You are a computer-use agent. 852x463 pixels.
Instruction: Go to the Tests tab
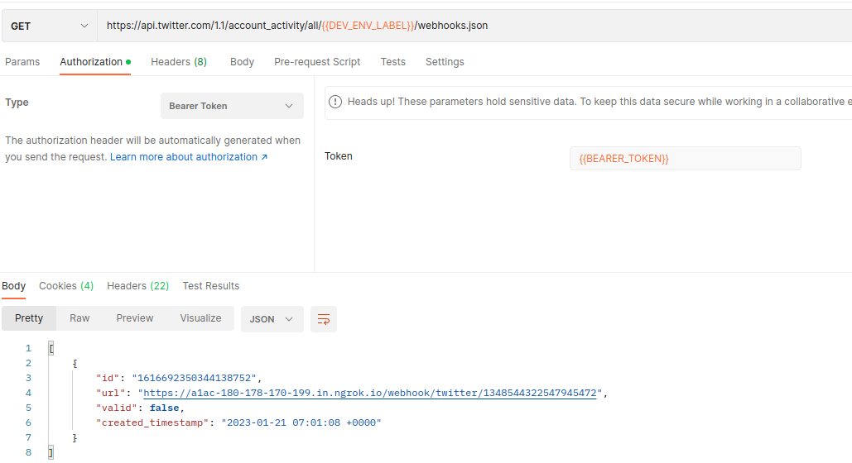(x=393, y=62)
